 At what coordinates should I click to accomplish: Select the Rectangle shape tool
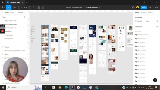pyautogui.click(x=19, y=7)
